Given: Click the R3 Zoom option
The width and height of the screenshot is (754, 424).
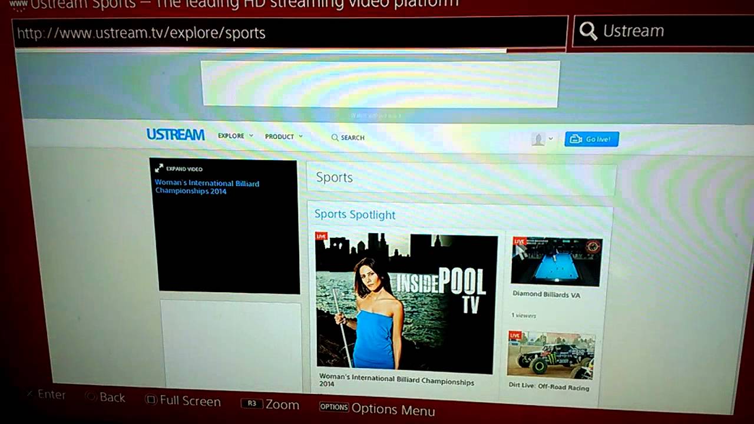Looking at the screenshot, I should click(x=270, y=405).
